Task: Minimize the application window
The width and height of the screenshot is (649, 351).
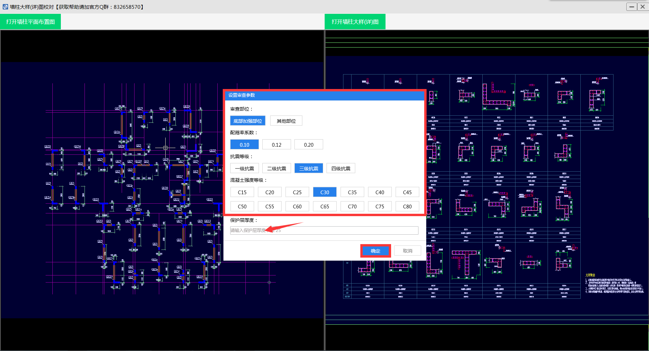Action: point(631,7)
